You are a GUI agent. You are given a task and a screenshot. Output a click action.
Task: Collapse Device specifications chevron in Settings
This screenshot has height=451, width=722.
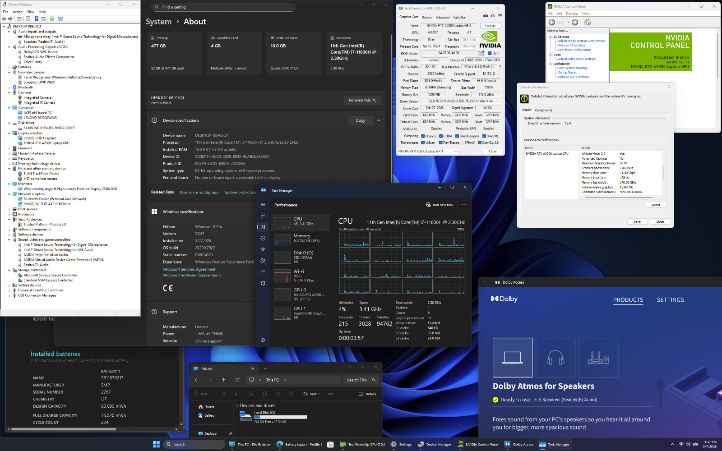tap(379, 120)
